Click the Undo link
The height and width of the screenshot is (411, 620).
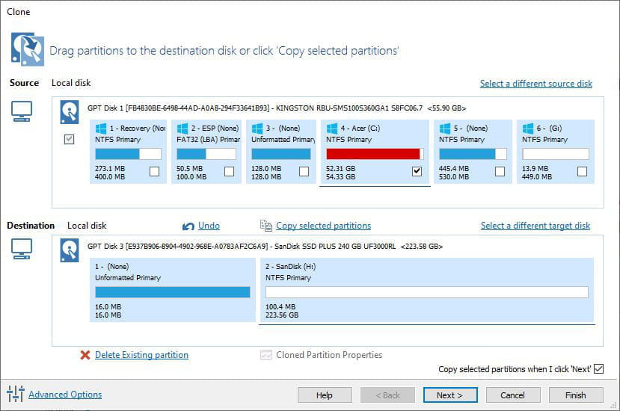pyautogui.click(x=209, y=226)
